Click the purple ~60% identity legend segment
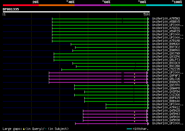 click(x=92, y=5)
